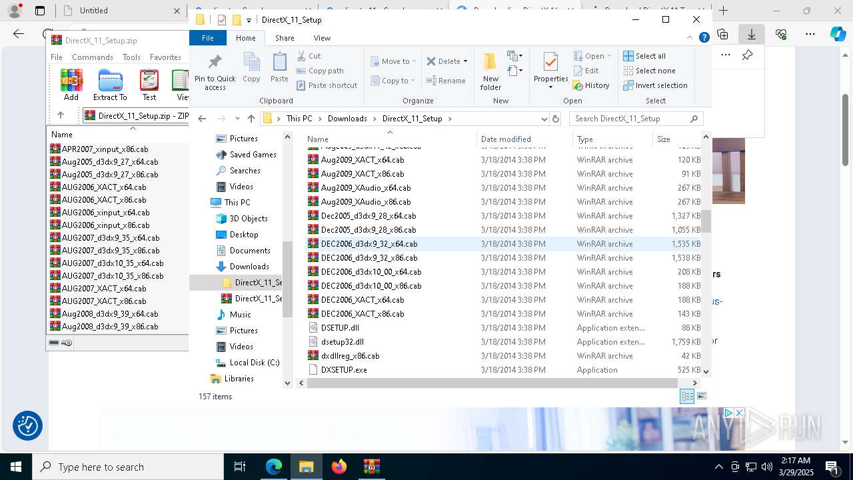Open Microsoft Edge from the taskbar

pyautogui.click(x=274, y=467)
